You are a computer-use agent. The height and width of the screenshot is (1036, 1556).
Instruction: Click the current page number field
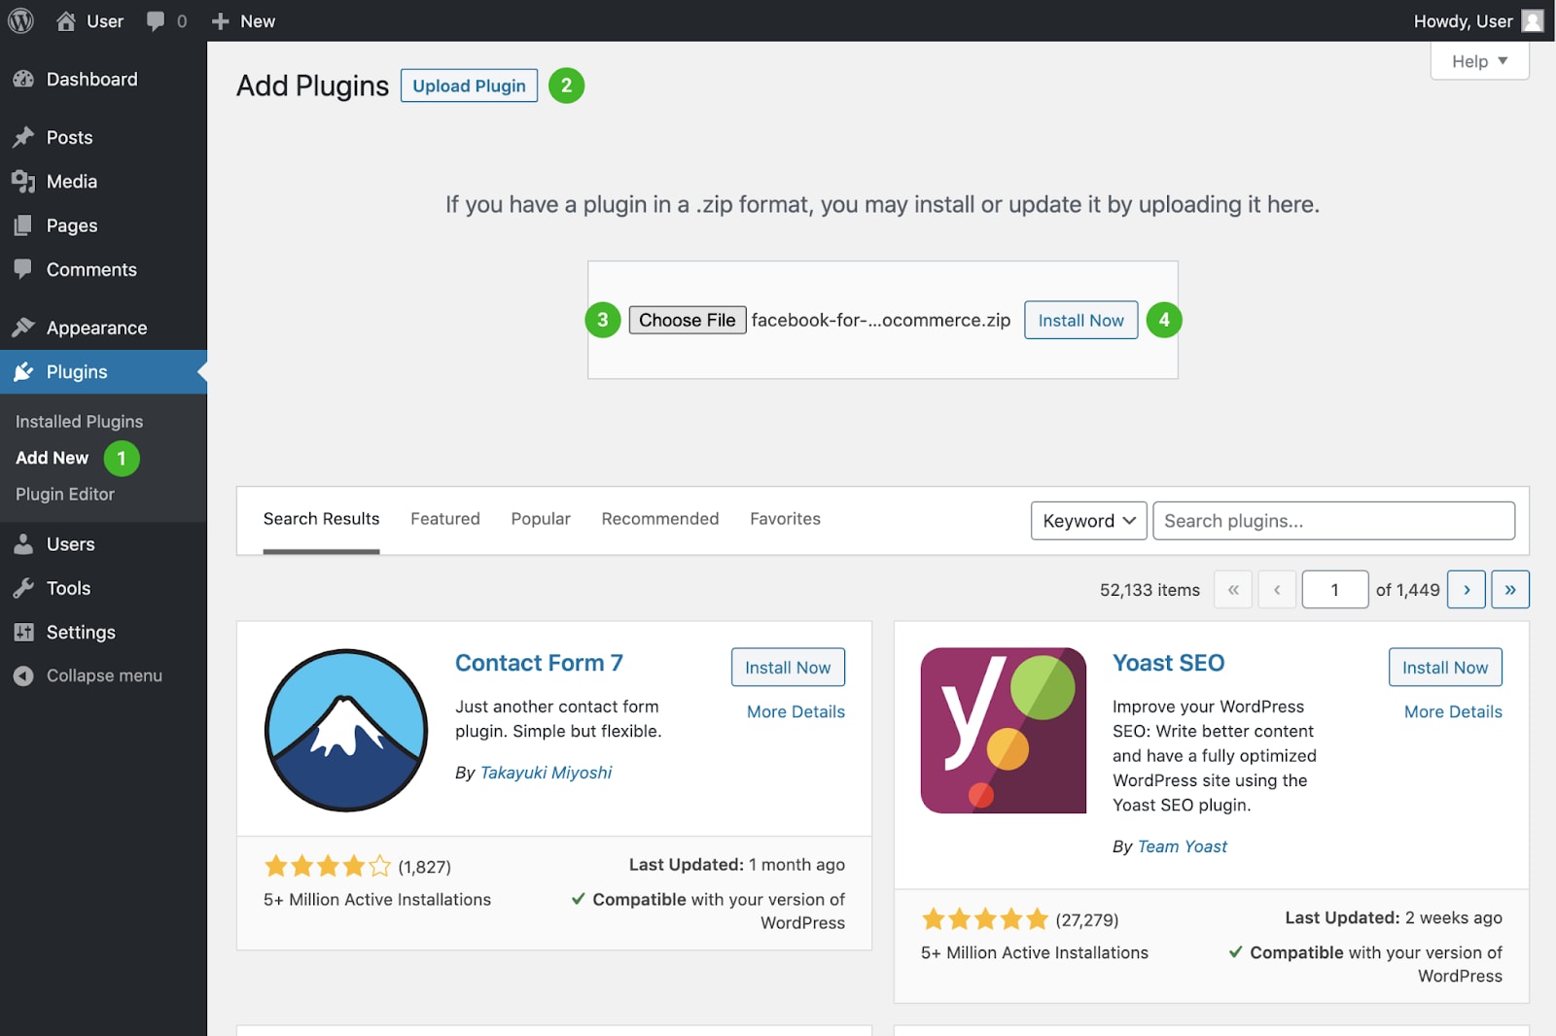tap(1334, 590)
